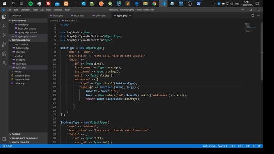Open Sublime Text from taskbar

pos(128,3)
